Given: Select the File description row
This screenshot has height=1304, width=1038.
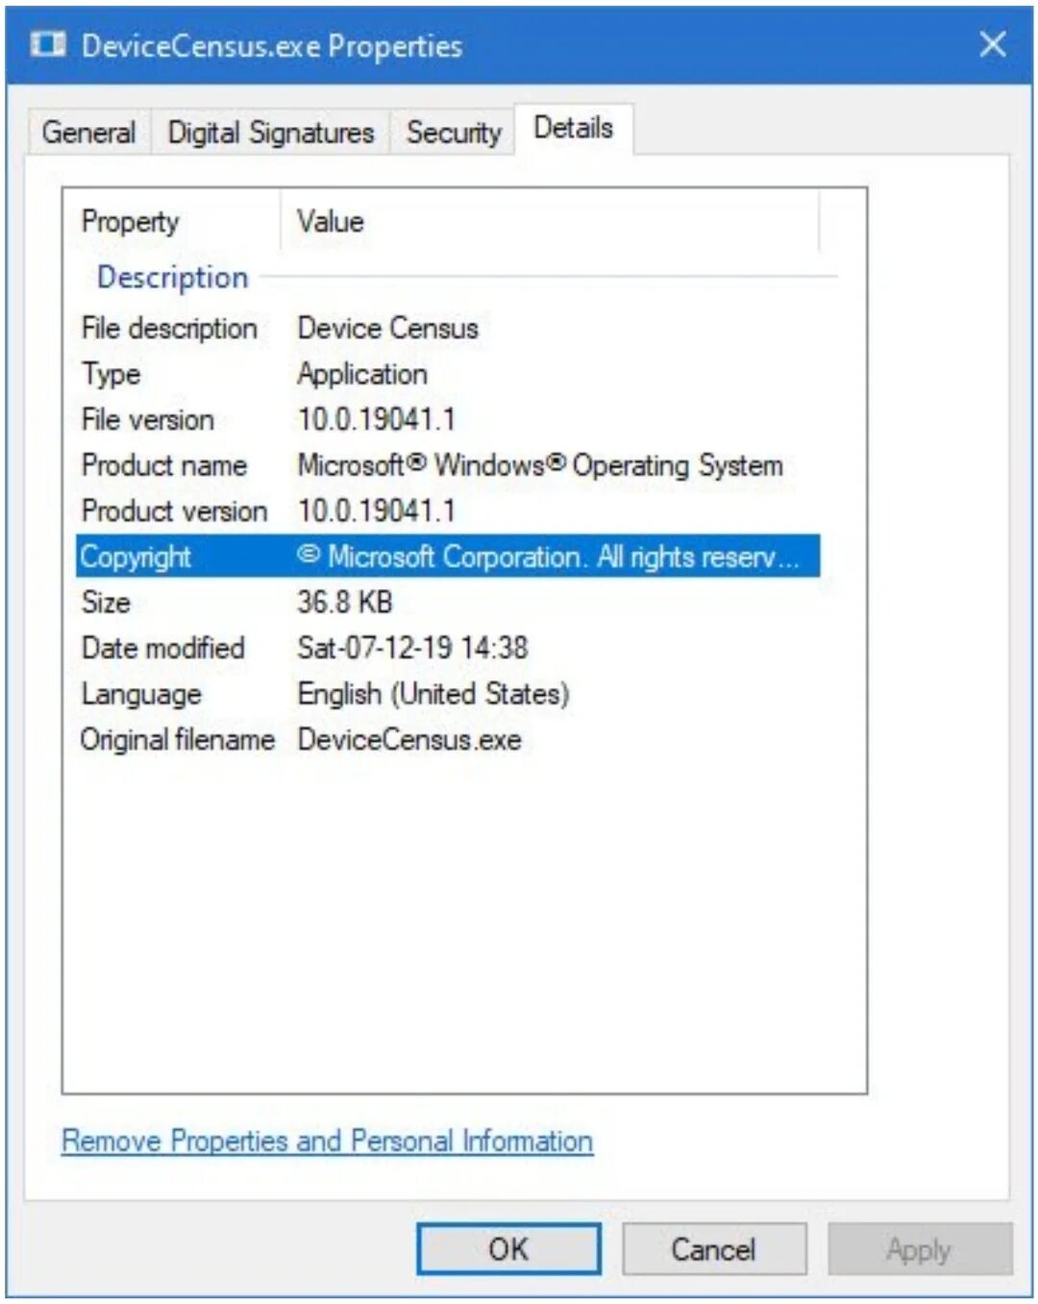Looking at the screenshot, I should pos(448,328).
